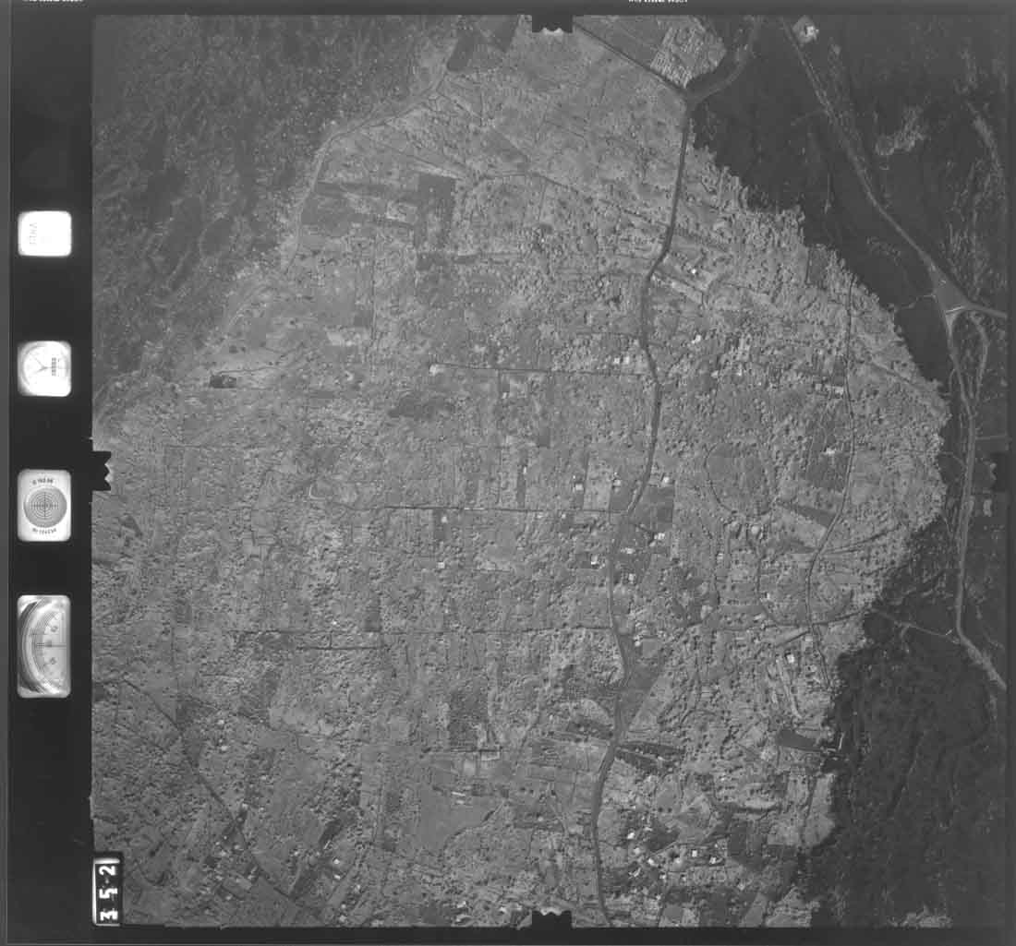Click the bottom edge fiducial notch
This screenshot has height=946, width=1016.
click(551, 918)
